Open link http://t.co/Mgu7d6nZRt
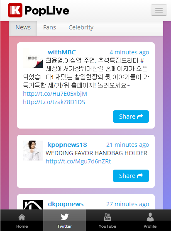 (78, 161)
